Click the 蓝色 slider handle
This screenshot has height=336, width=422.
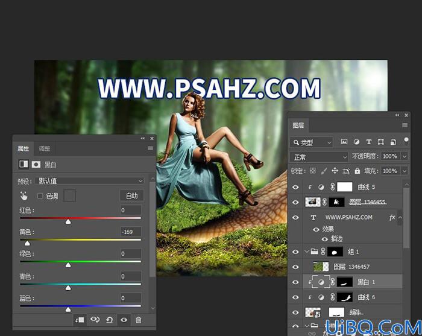click(68, 309)
